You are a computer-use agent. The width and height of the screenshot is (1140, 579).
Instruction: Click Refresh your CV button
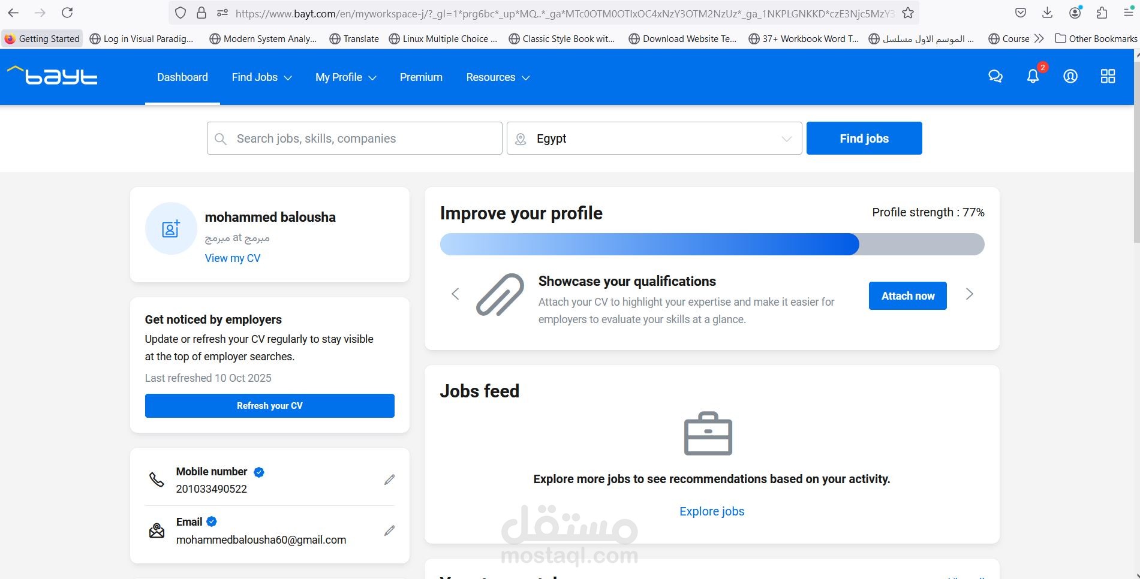click(270, 406)
